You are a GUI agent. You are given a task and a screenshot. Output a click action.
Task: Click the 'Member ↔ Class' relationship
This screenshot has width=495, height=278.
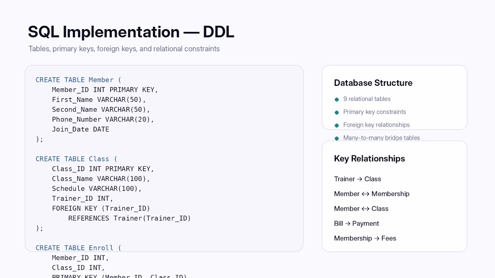(361, 209)
